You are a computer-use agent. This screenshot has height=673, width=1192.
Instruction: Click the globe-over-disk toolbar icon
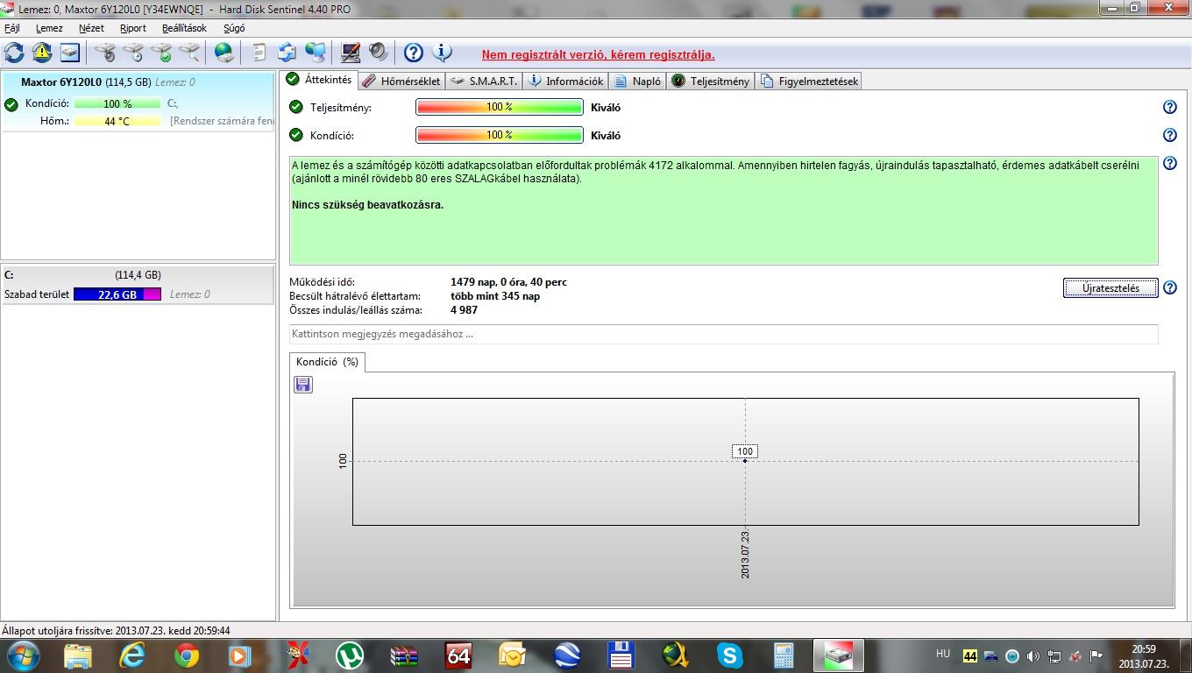click(x=224, y=53)
